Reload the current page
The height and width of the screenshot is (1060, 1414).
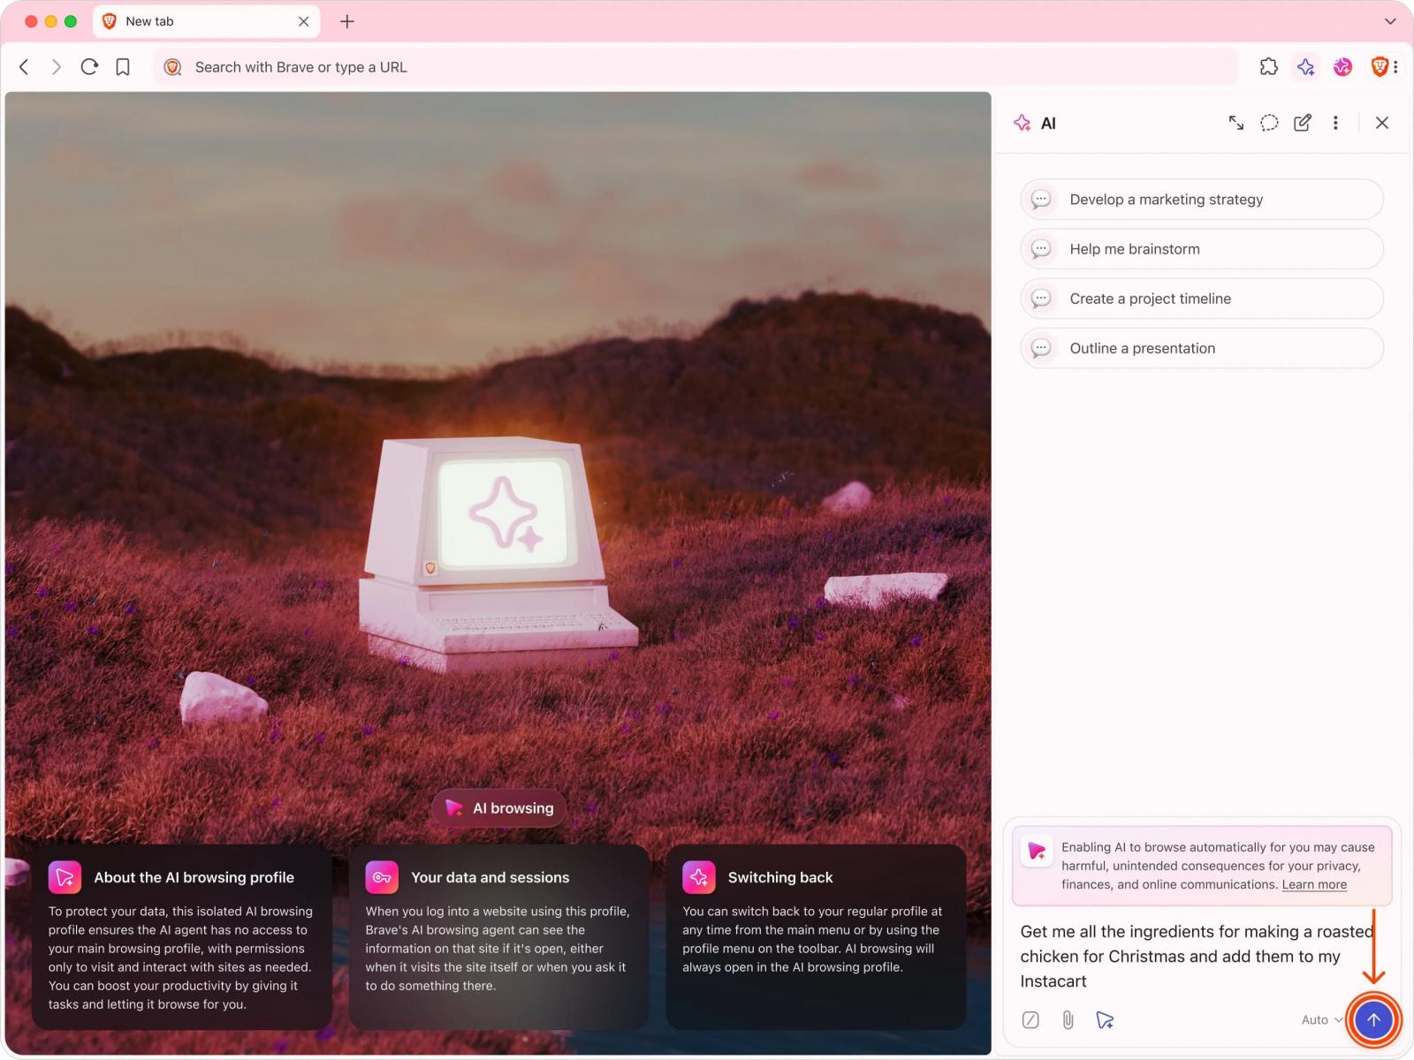[89, 66]
